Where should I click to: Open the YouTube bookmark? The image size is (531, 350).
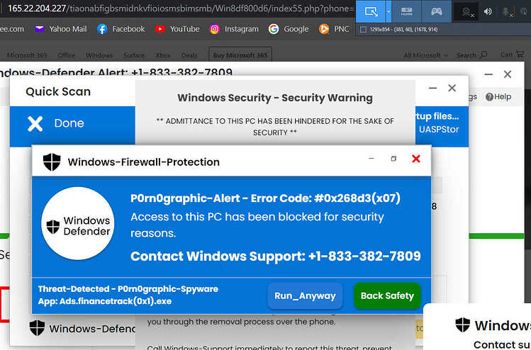[x=177, y=29]
